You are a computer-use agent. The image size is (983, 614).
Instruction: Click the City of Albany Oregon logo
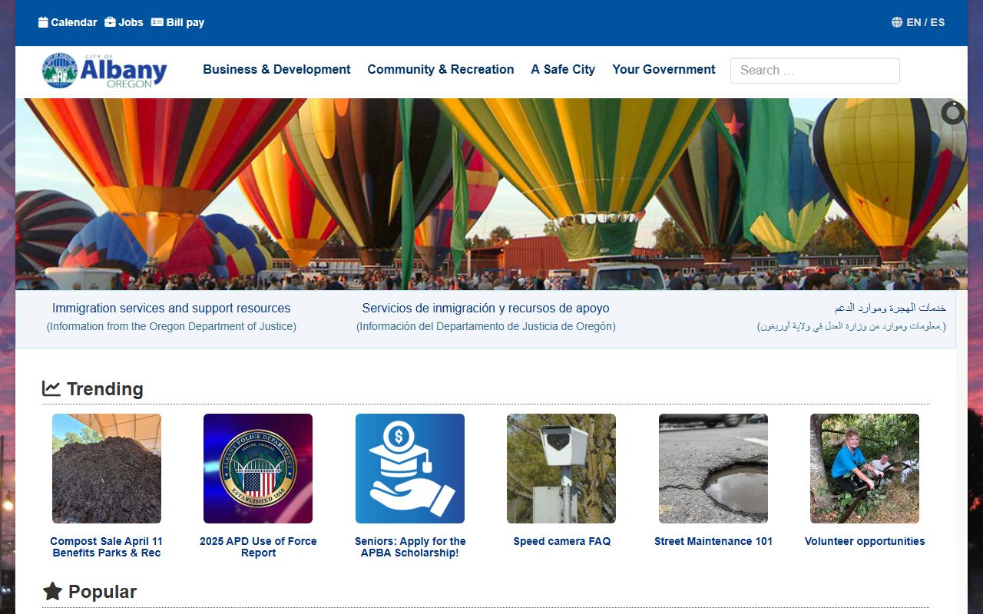point(104,71)
